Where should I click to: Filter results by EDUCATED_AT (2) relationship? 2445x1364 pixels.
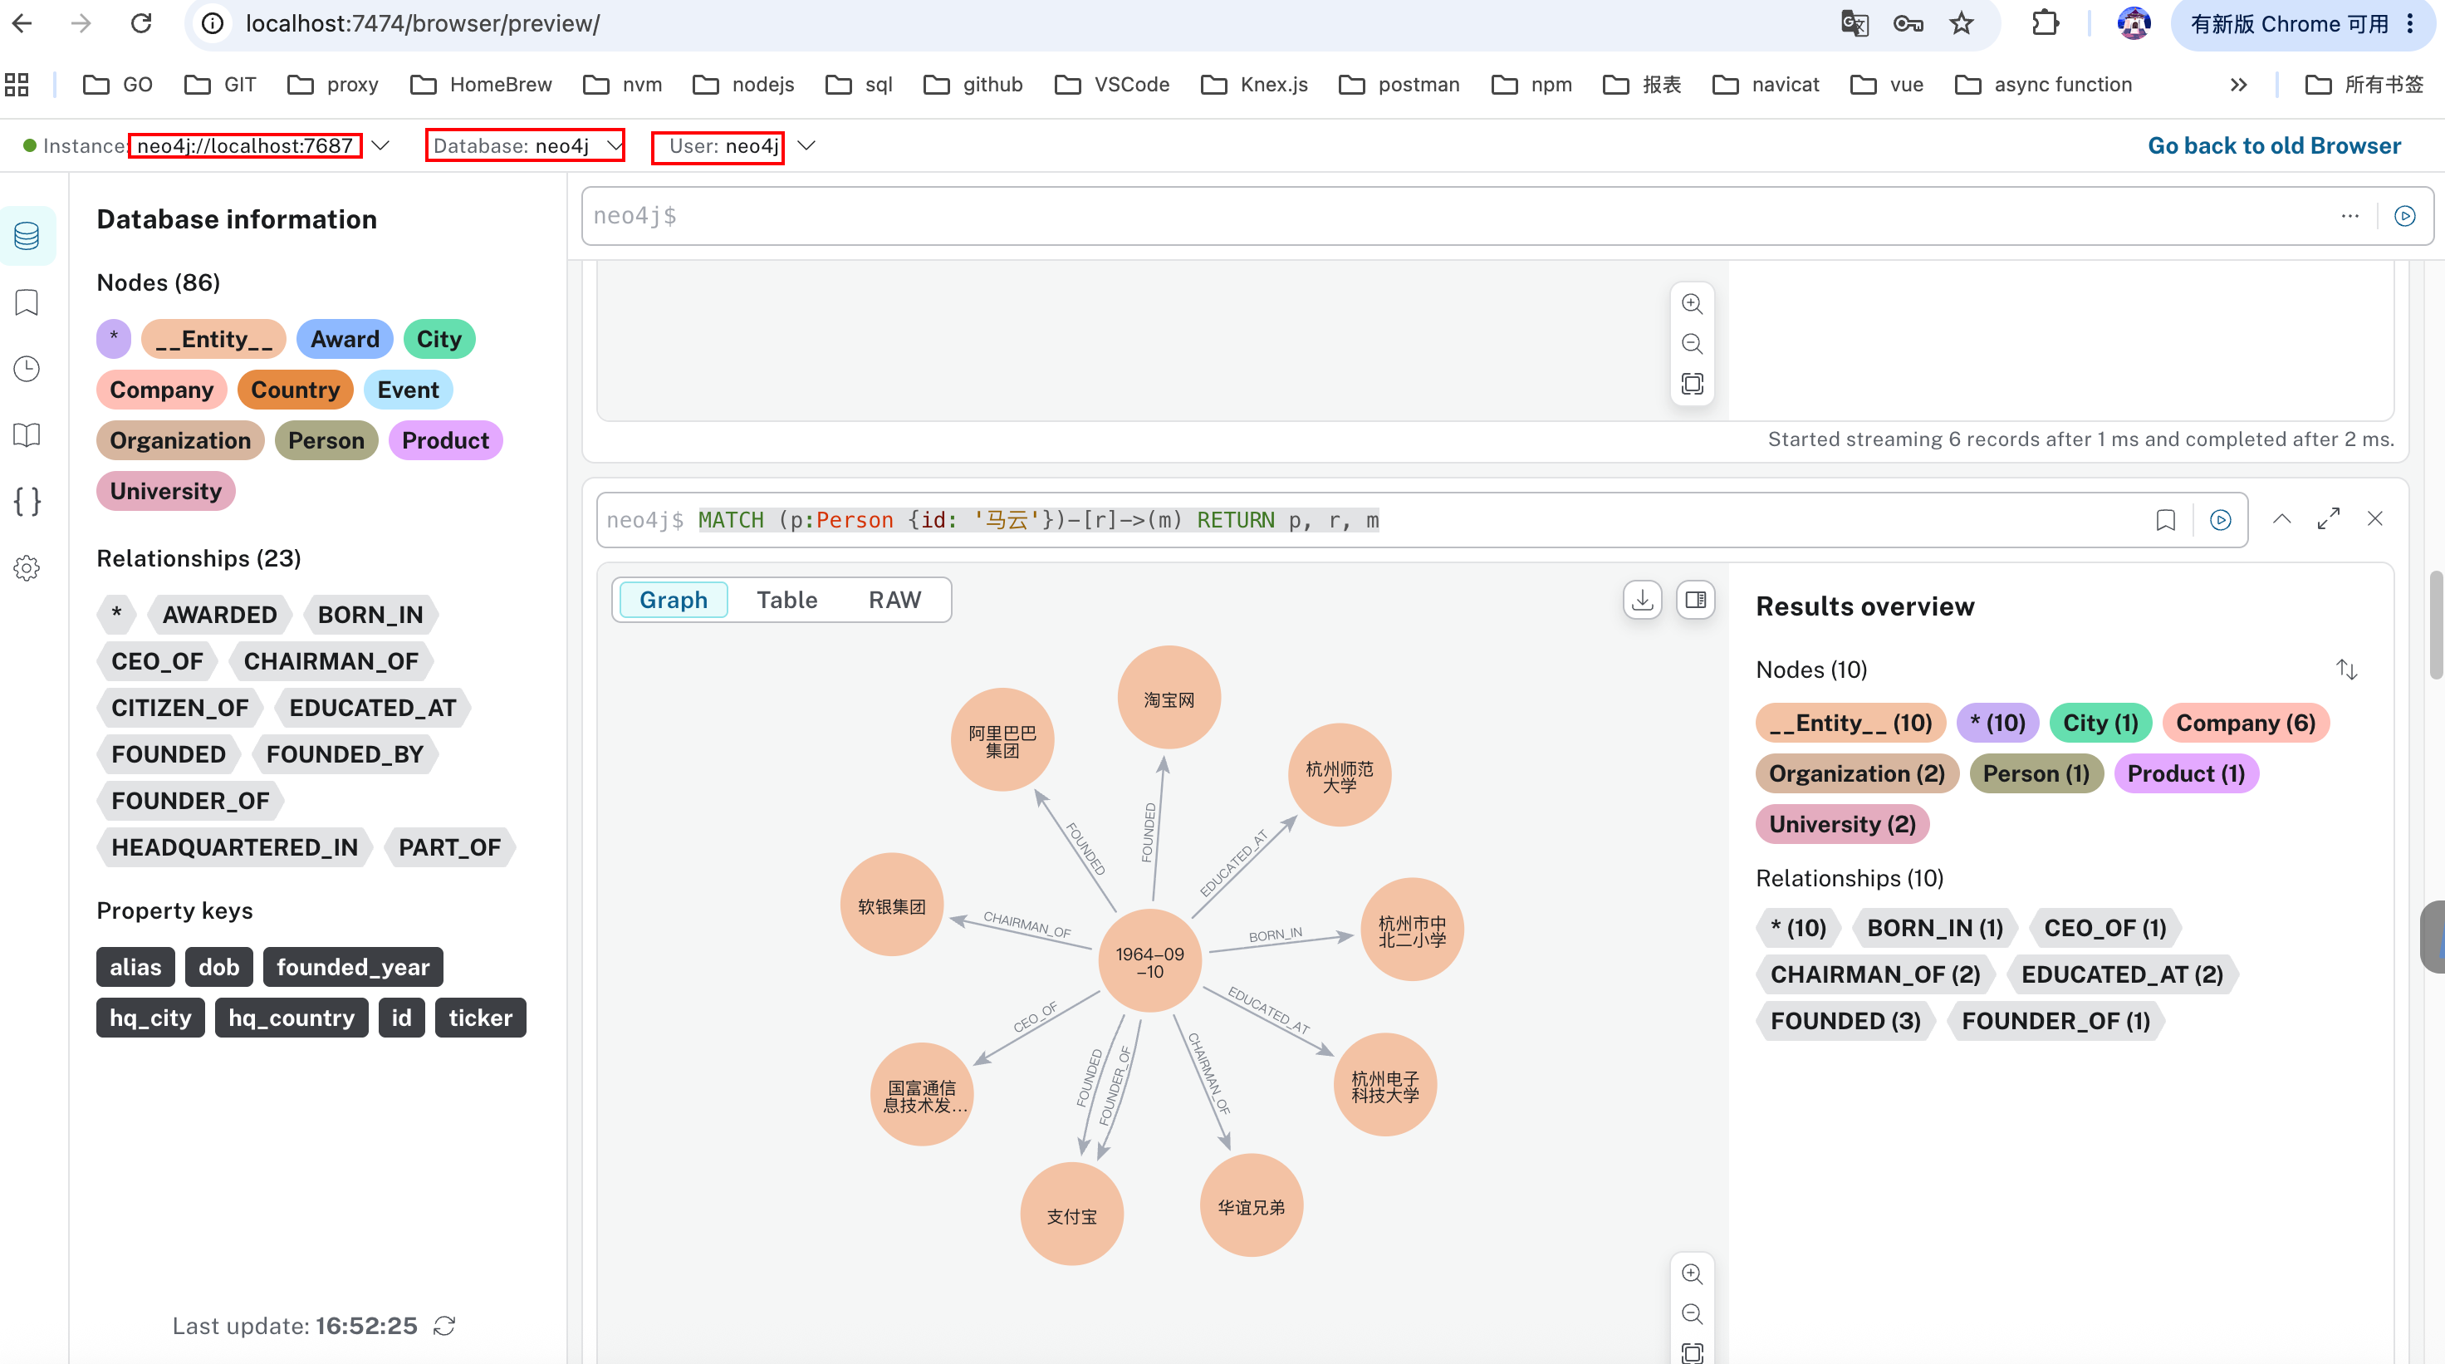click(x=2121, y=975)
